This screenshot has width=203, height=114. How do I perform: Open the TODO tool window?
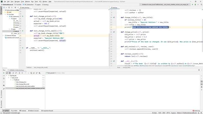point(14,111)
